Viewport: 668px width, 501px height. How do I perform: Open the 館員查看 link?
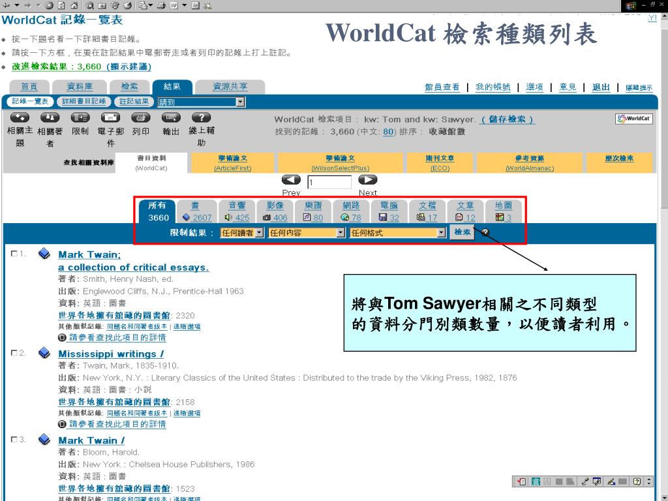442,87
